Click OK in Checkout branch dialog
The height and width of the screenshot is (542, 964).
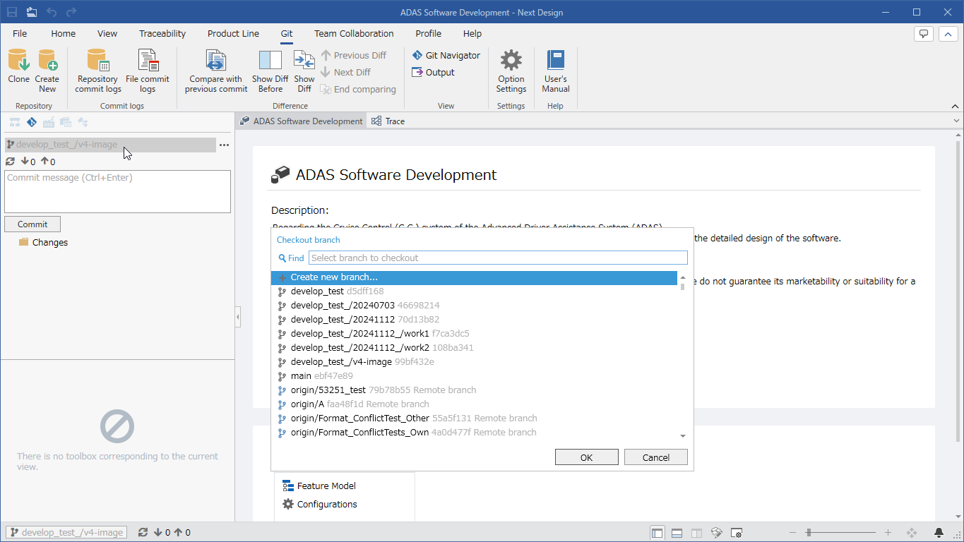pos(586,457)
